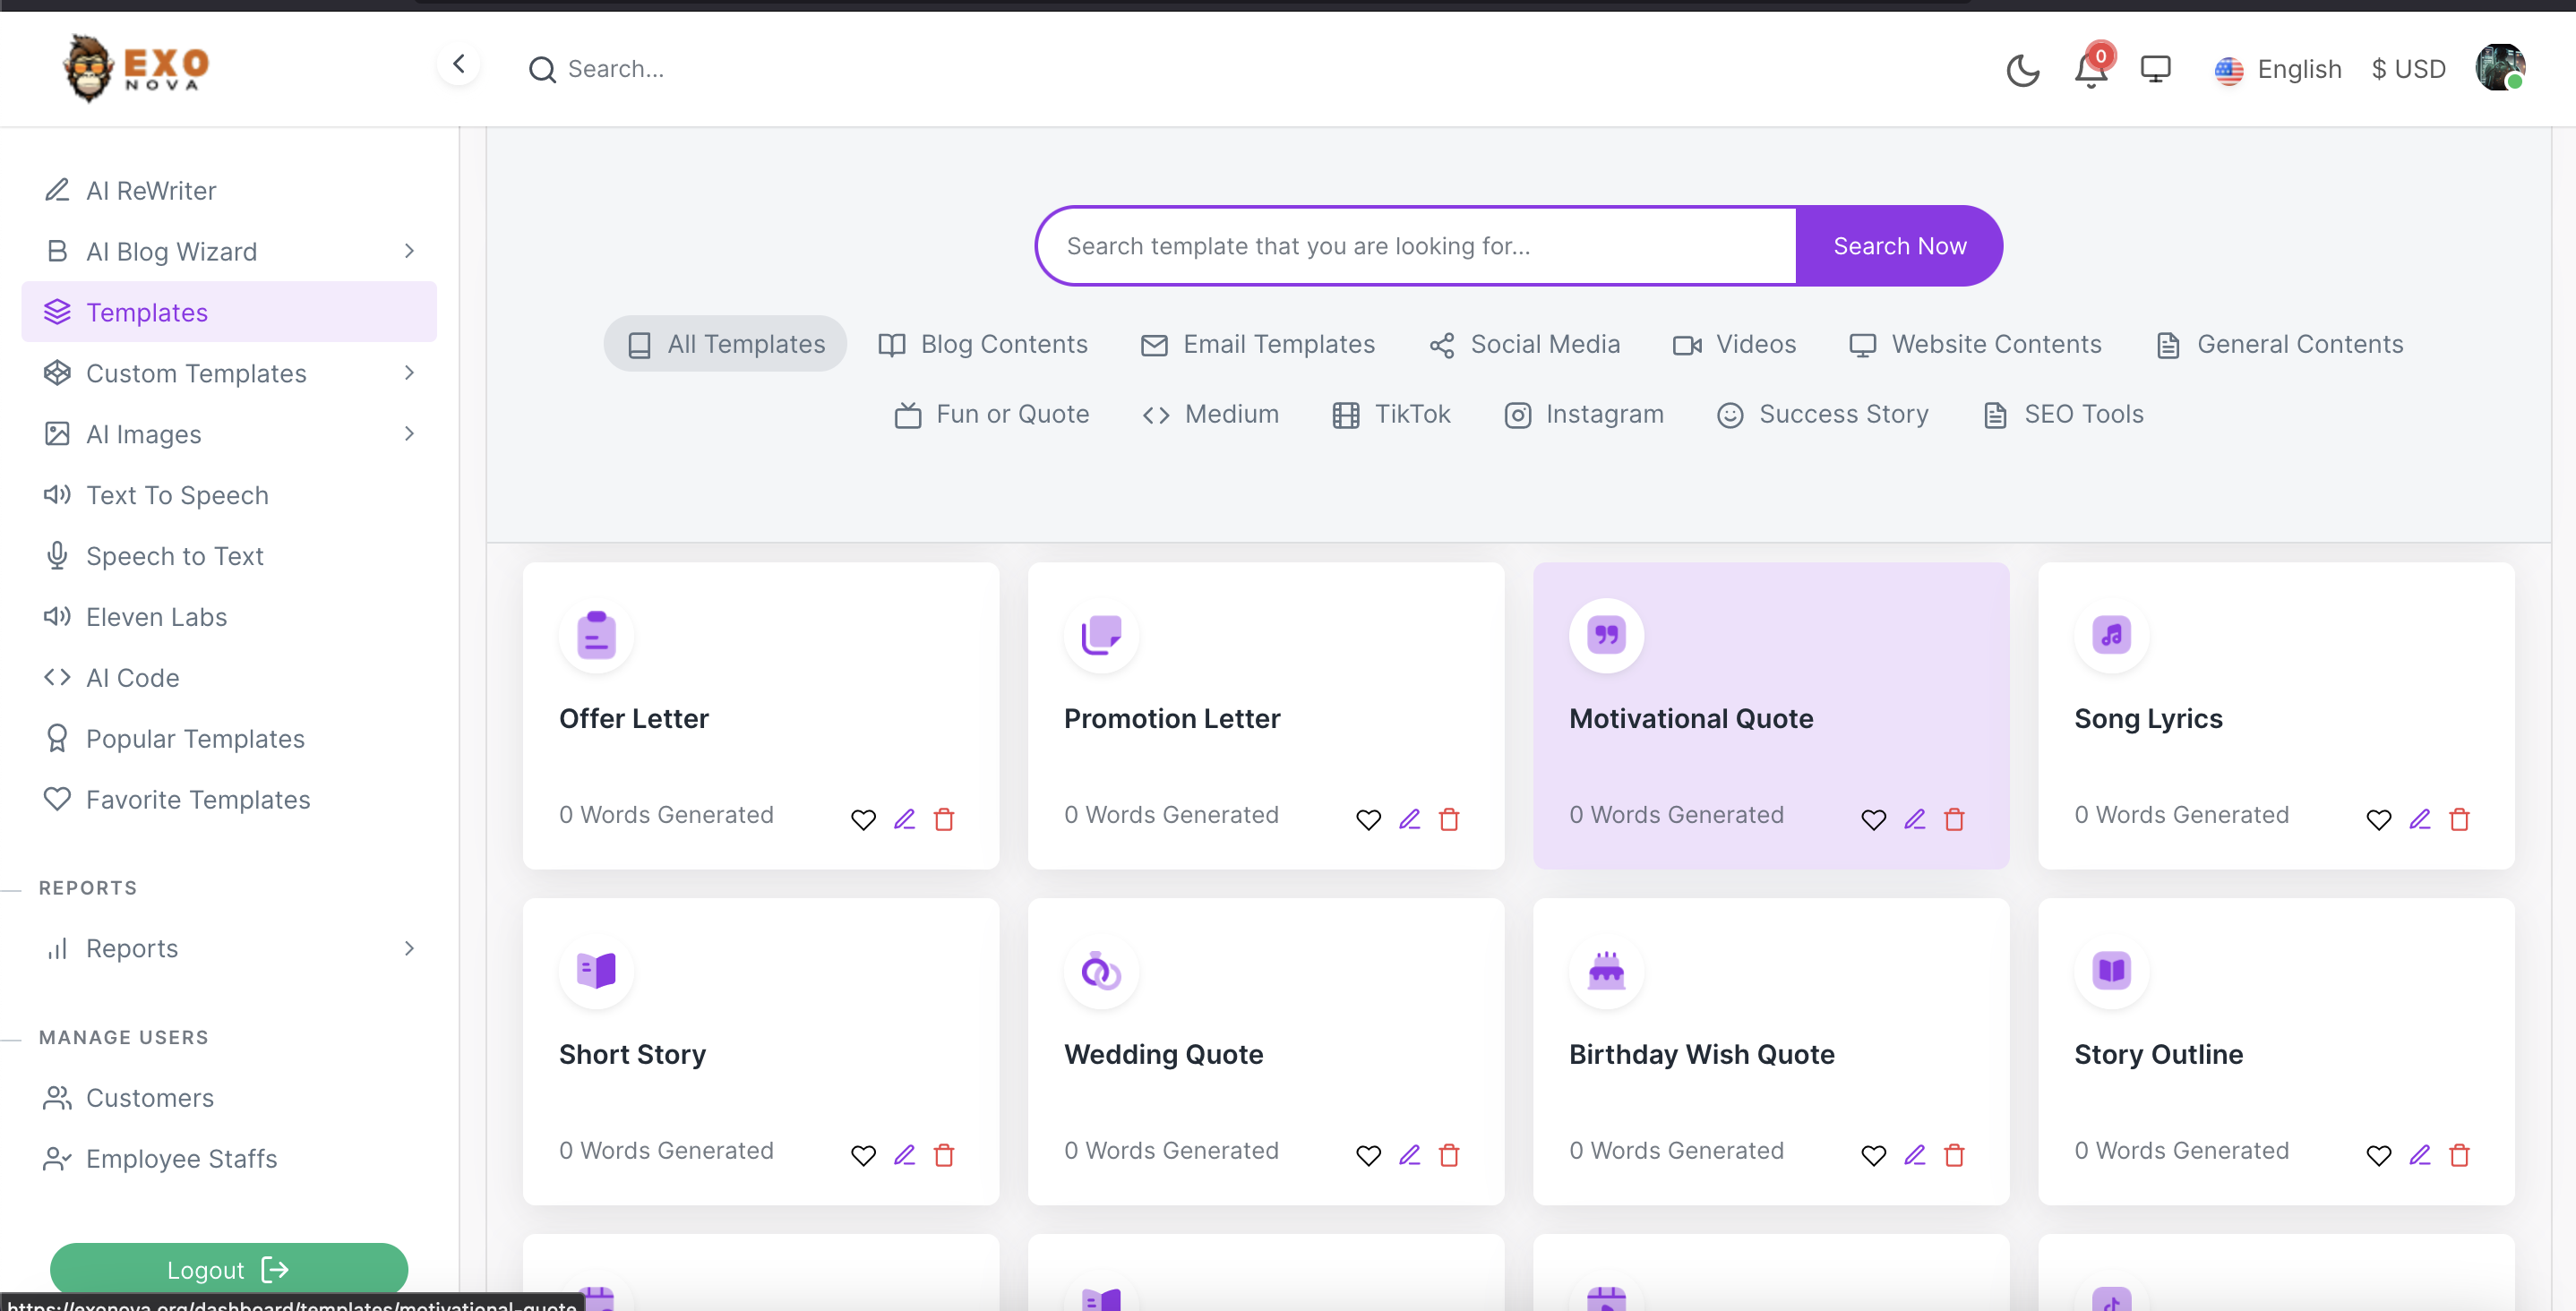Edit the Story Outline template
Image resolution: width=2576 pixels, height=1311 pixels.
pos(2419,1156)
